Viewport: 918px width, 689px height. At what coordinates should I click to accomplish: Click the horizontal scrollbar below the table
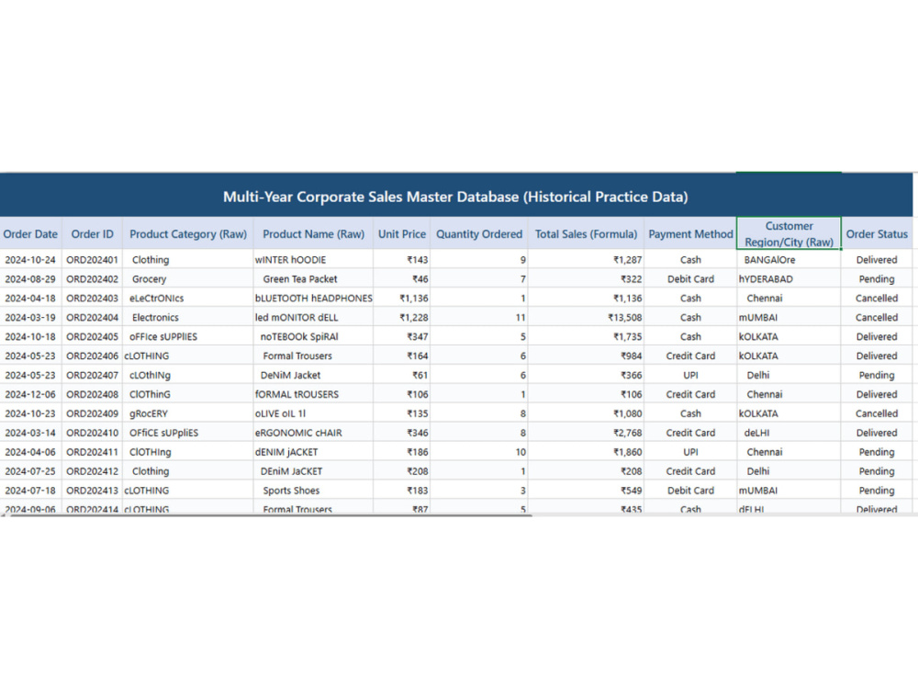(x=269, y=515)
